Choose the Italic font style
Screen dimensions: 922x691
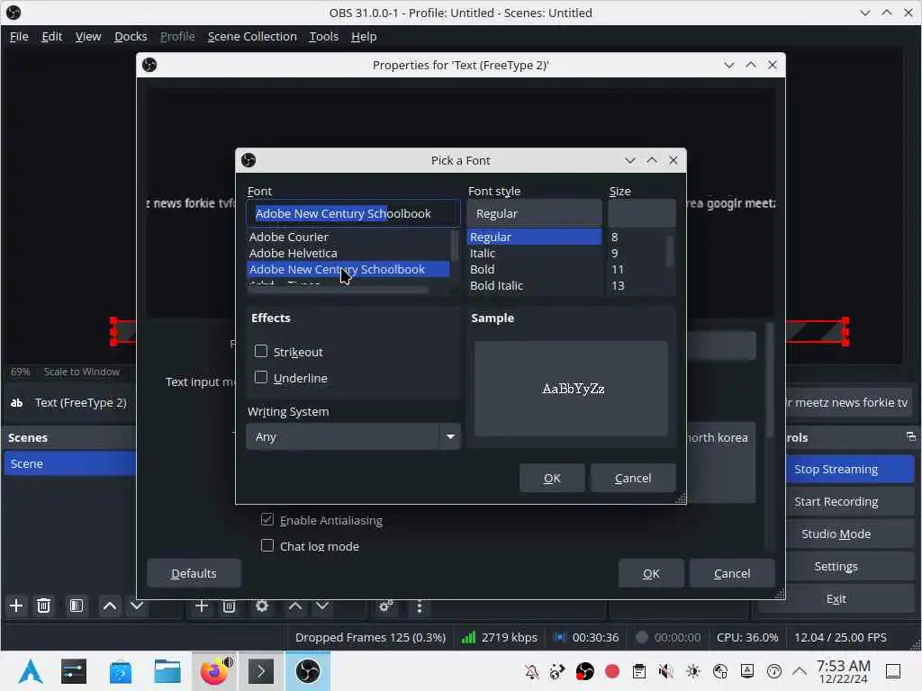click(x=534, y=253)
